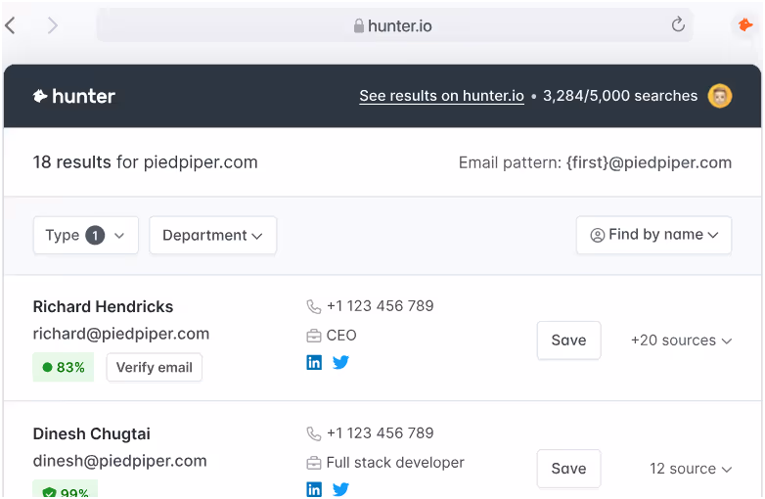Image resolution: width=765 pixels, height=499 pixels.
Task: Click the hunter.io address bar
Action: pos(394,25)
